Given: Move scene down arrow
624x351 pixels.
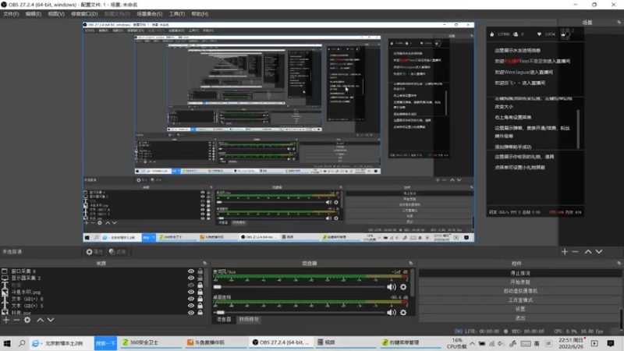Looking at the screenshot, I should click(598, 251).
